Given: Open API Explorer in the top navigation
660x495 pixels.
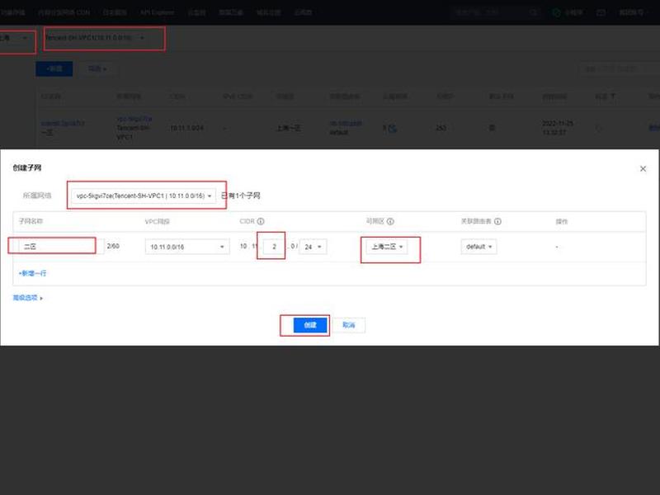Looking at the screenshot, I should tap(157, 12).
